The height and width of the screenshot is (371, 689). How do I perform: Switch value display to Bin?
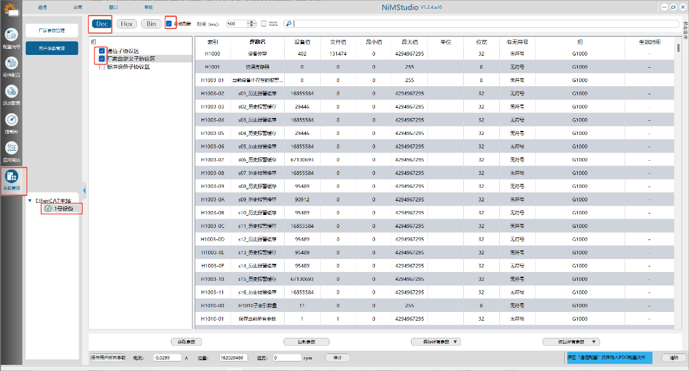(151, 24)
